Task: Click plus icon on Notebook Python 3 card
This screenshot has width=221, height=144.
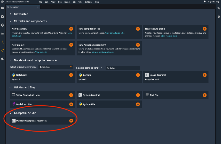Action: [71, 75]
